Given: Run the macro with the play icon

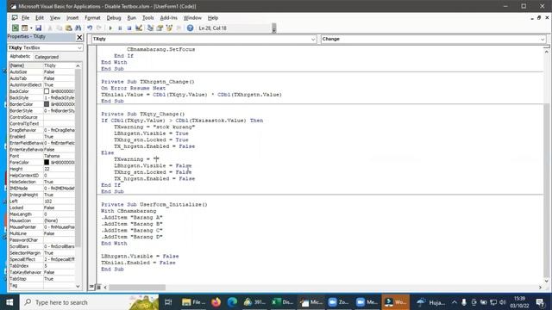Looking at the screenshot, I should [110, 28].
